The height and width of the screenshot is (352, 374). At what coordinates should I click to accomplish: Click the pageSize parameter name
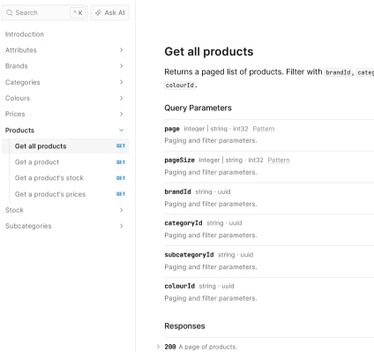coord(179,161)
